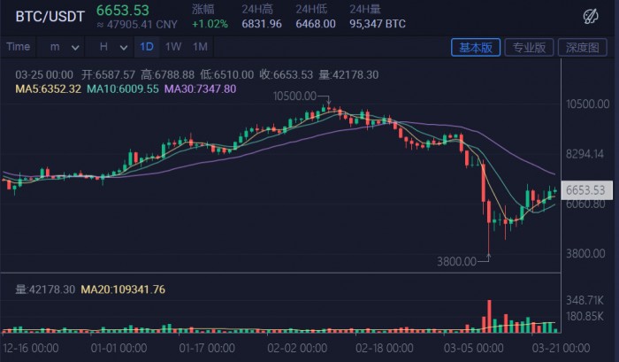Click the chevron next to H
Viewport: 619px width, 362px height.
(x=124, y=48)
